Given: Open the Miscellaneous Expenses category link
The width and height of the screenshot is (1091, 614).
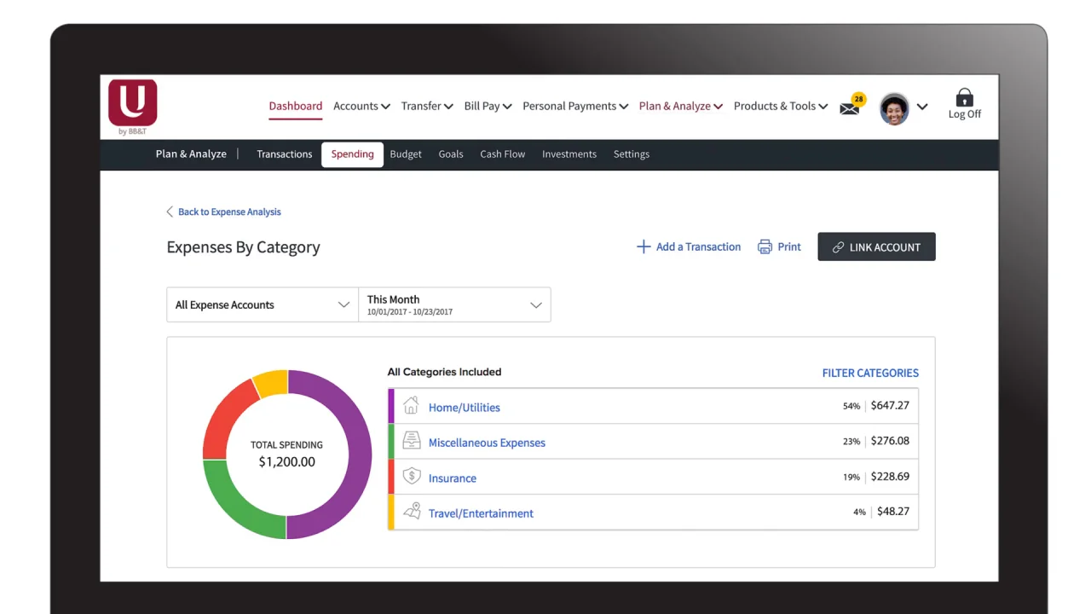Looking at the screenshot, I should tap(487, 443).
